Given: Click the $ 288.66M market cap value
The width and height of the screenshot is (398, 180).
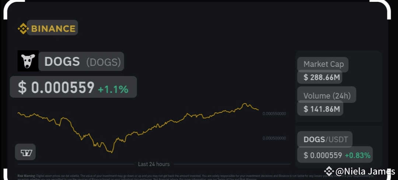Looking at the screenshot, I should (x=320, y=77).
